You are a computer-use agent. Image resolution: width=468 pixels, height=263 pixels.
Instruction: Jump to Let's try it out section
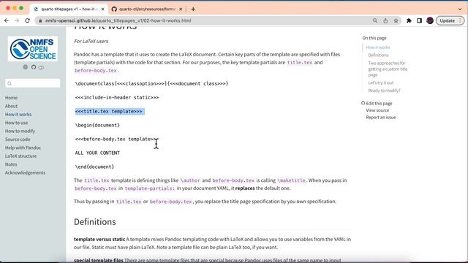coord(381,83)
